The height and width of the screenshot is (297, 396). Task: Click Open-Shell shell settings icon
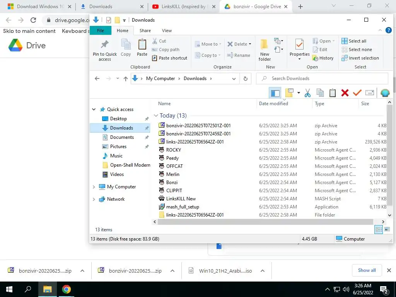coord(385,93)
